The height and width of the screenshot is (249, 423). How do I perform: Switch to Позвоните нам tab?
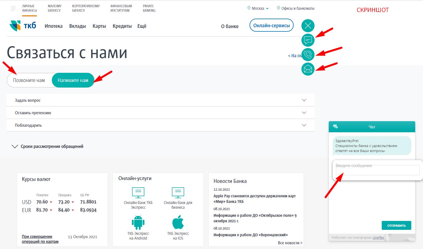pyautogui.click(x=29, y=80)
